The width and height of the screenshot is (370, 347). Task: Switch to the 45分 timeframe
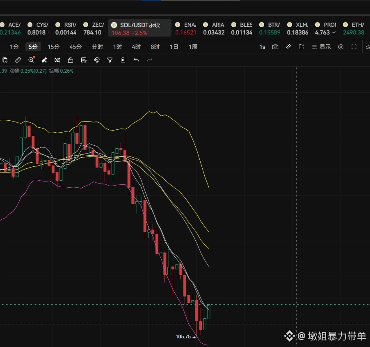(x=75, y=47)
